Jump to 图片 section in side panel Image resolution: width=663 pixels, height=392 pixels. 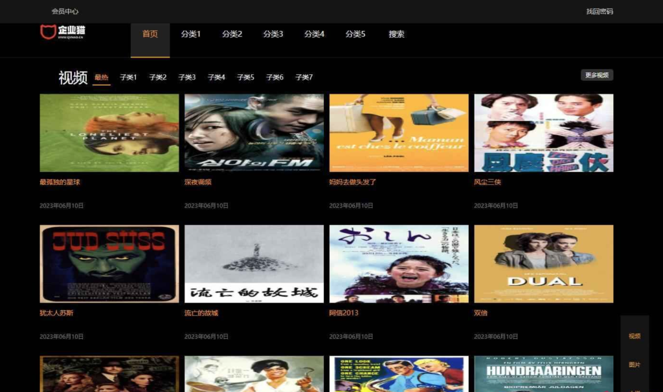(635, 365)
